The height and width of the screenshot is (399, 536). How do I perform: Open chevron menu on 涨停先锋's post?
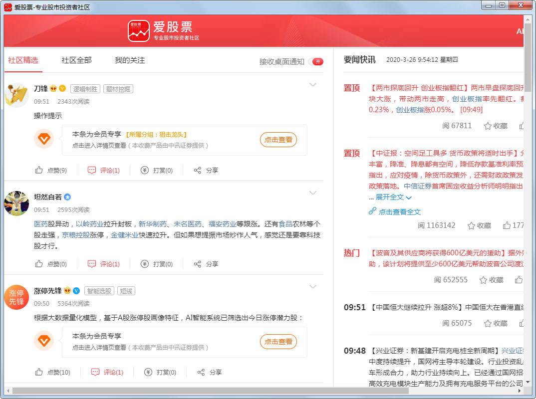point(313,286)
